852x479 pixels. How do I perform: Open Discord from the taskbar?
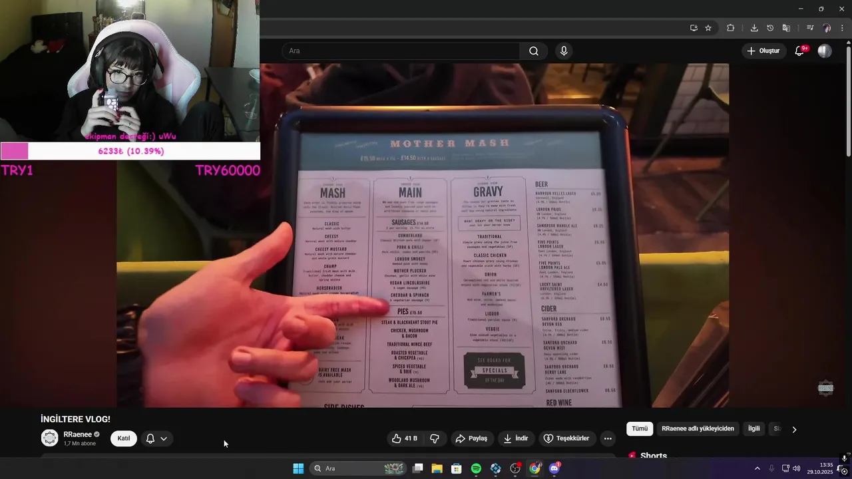coord(554,468)
